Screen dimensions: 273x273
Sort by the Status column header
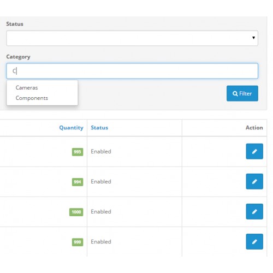[x=99, y=128]
